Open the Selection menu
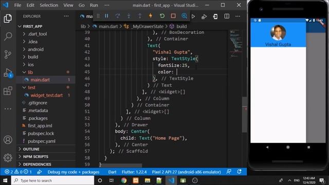The height and width of the screenshot is (185, 329). 49,5
